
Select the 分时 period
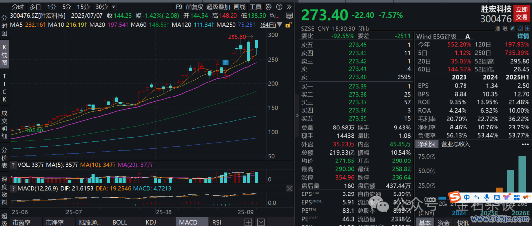coord(18,7)
